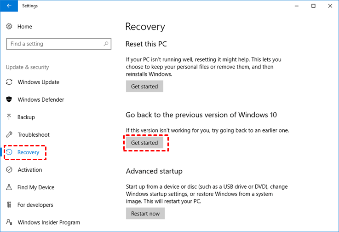Maximize the Settings window
Image resolution: width=339 pixels, height=232 pixels.
pyautogui.click(x=313, y=6)
